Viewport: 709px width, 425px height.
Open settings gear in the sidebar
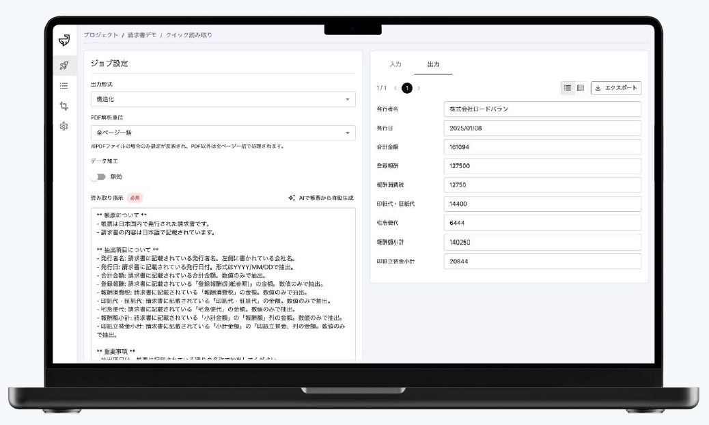[64, 126]
